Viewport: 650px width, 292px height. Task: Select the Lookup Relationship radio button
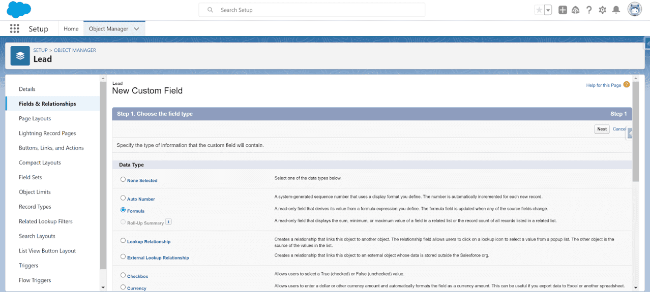coord(123,241)
